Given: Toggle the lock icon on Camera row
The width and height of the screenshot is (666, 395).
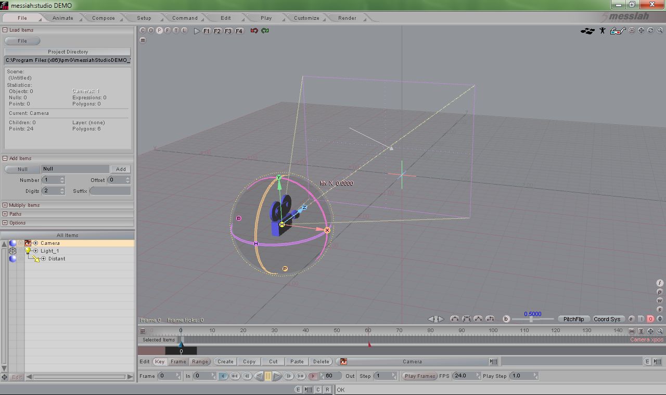Looking at the screenshot, I should point(21,243).
